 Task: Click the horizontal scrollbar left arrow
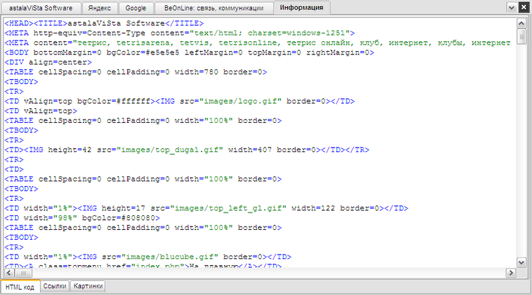[x=9, y=273]
